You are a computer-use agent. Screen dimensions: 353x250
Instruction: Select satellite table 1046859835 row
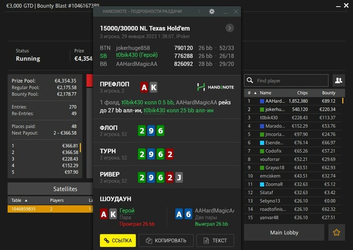[50, 209]
